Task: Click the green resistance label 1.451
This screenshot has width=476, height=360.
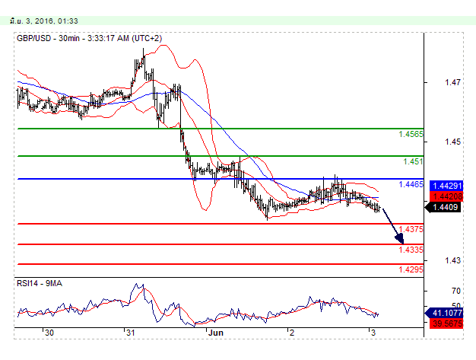Action: [x=413, y=161]
